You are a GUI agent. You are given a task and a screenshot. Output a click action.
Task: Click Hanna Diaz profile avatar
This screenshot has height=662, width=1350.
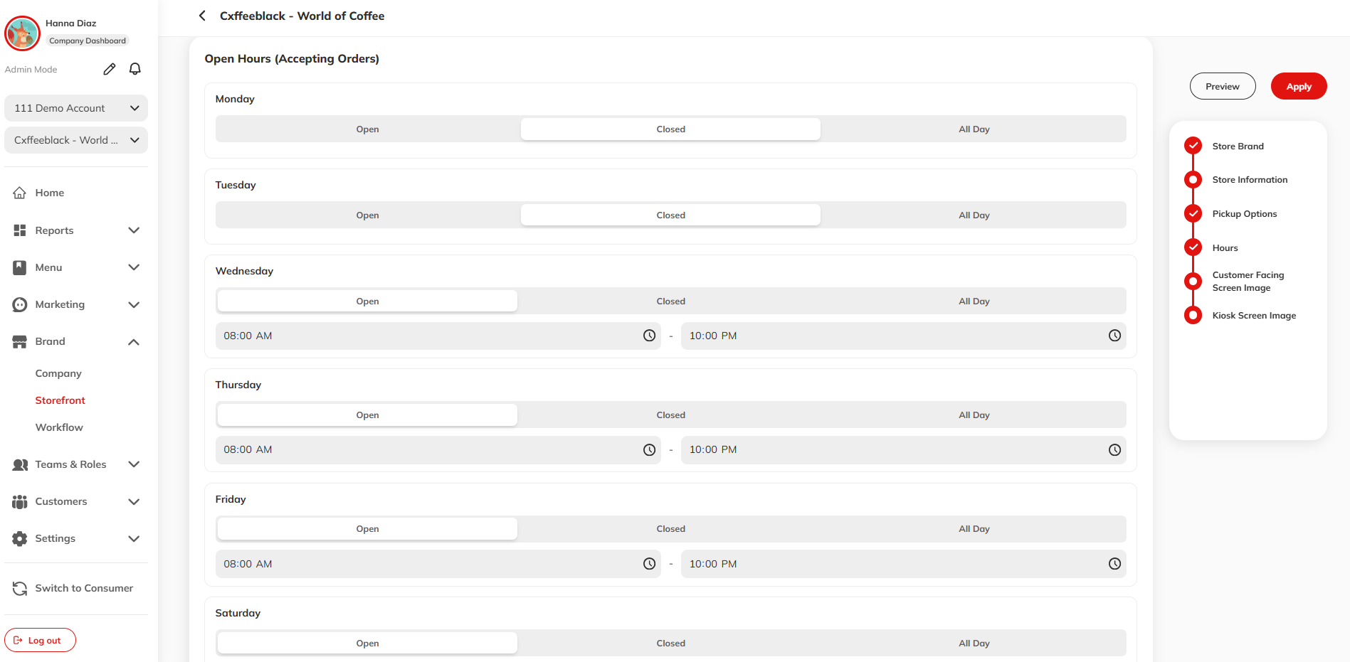pyautogui.click(x=22, y=33)
